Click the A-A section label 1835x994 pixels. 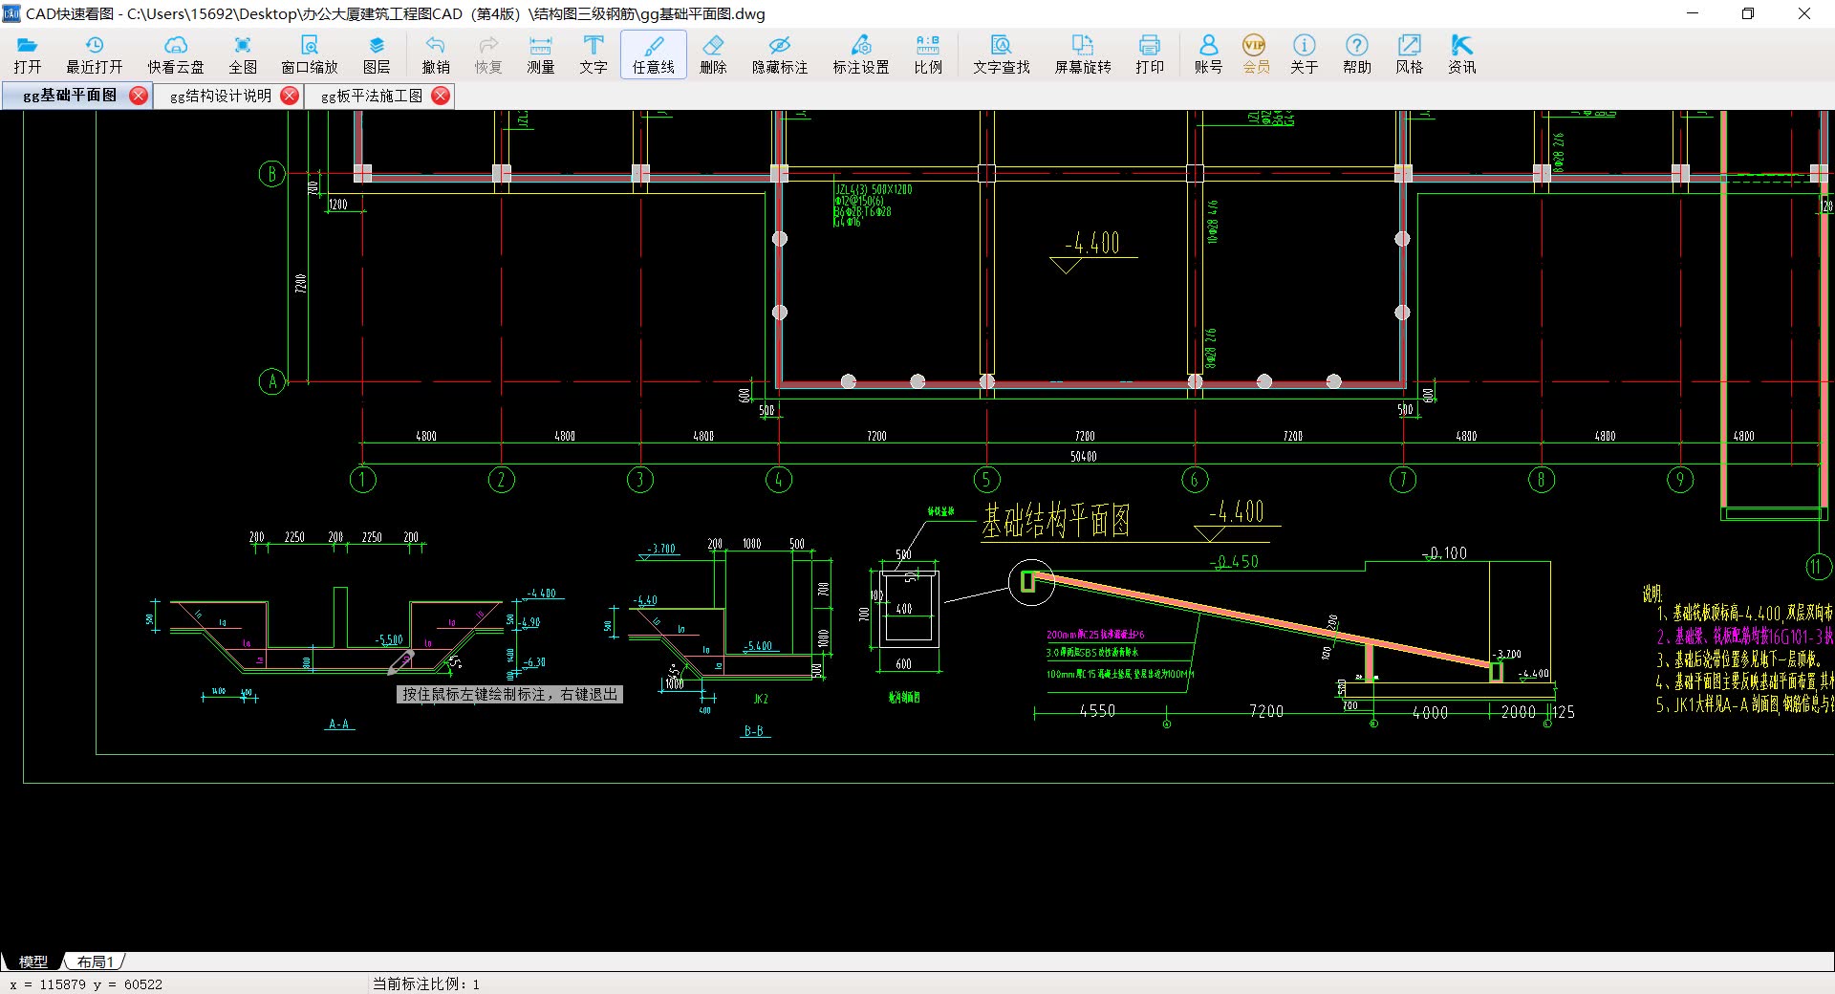(x=339, y=724)
